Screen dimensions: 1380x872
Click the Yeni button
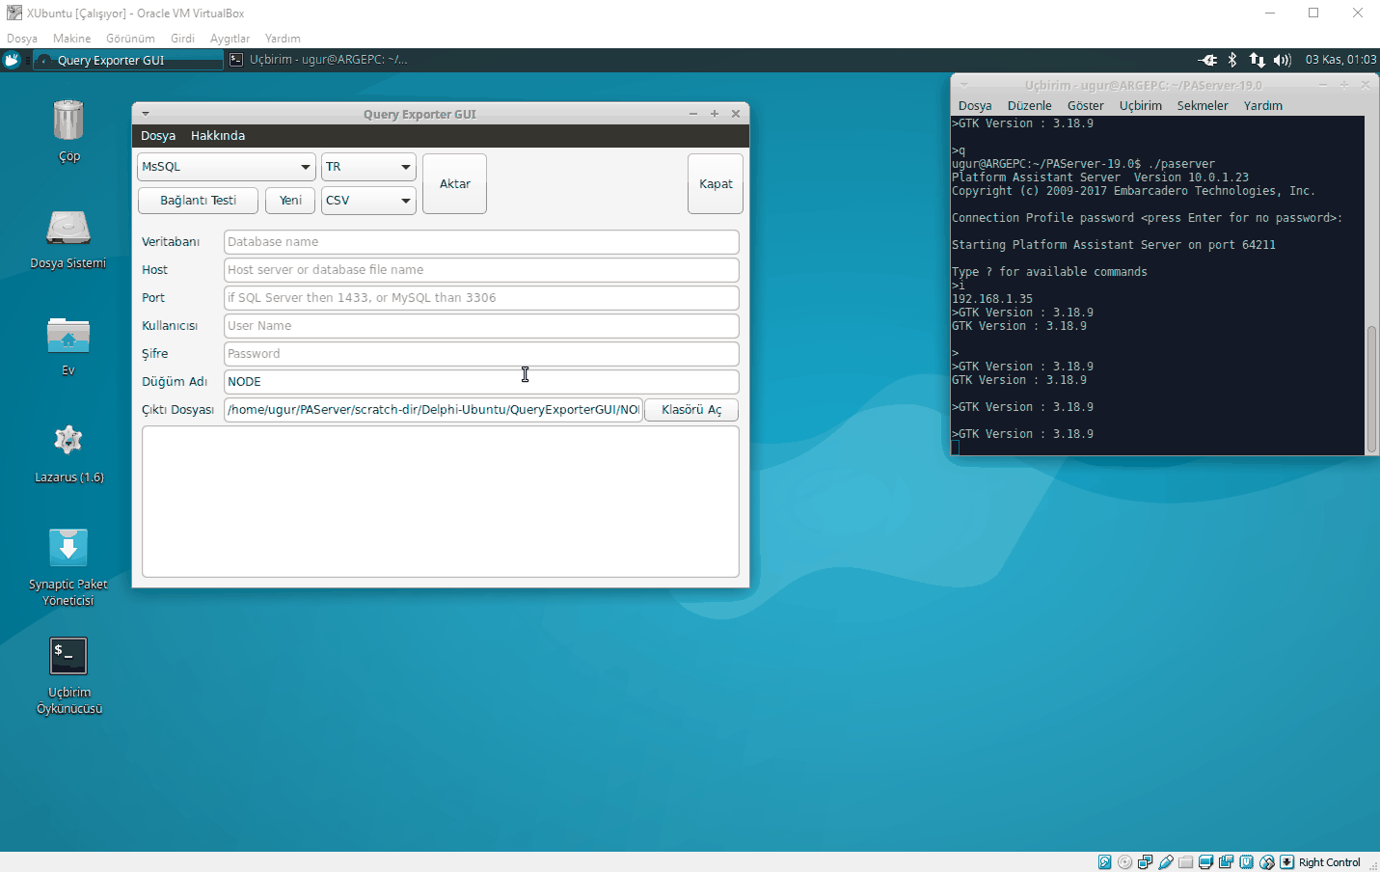(290, 201)
